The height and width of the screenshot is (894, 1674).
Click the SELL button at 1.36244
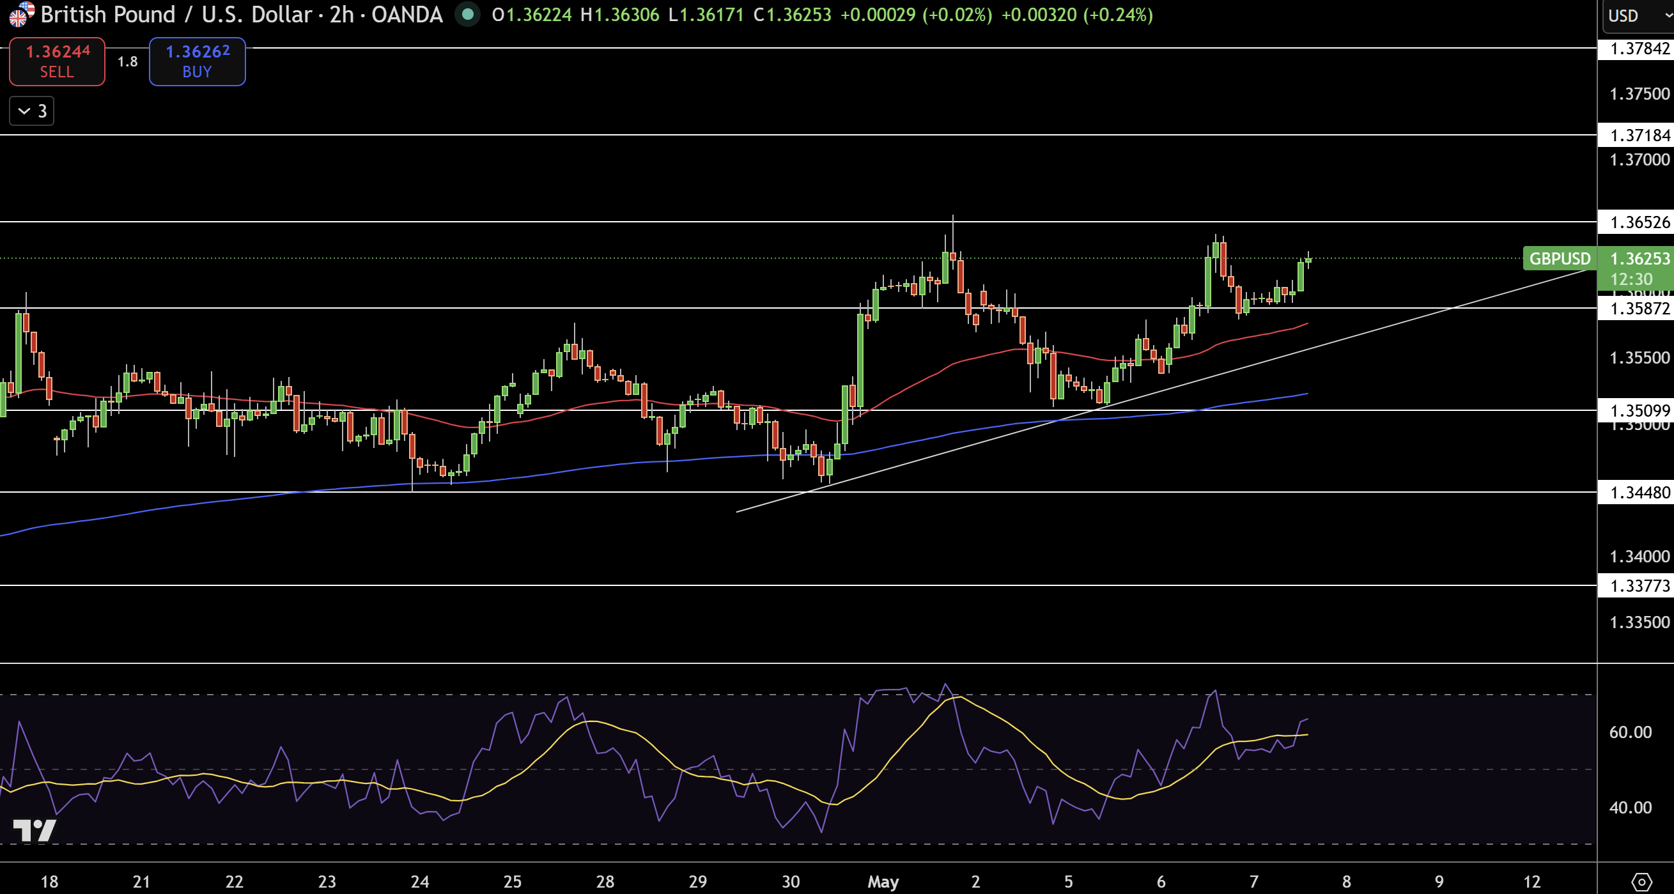point(57,61)
